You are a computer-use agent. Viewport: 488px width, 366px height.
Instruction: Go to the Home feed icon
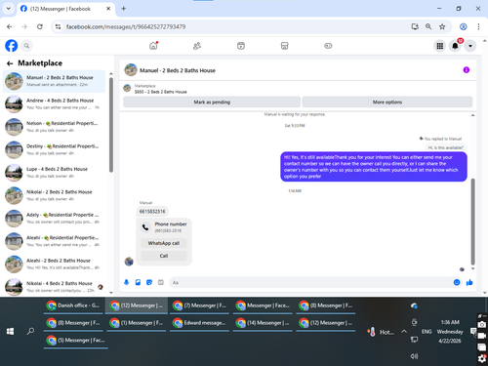153,46
